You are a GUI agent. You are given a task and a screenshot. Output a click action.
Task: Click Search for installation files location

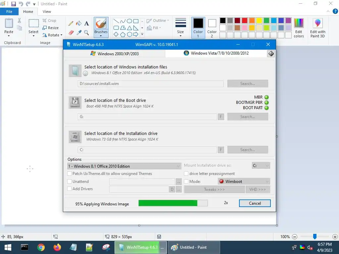tap(248, 84)
